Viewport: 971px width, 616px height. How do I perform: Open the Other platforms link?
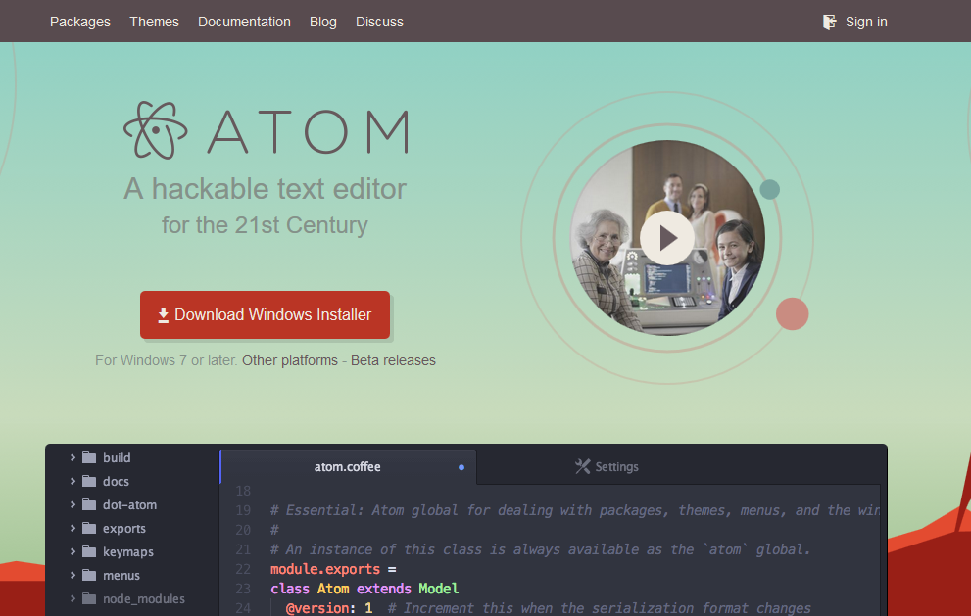coord(290,360)
